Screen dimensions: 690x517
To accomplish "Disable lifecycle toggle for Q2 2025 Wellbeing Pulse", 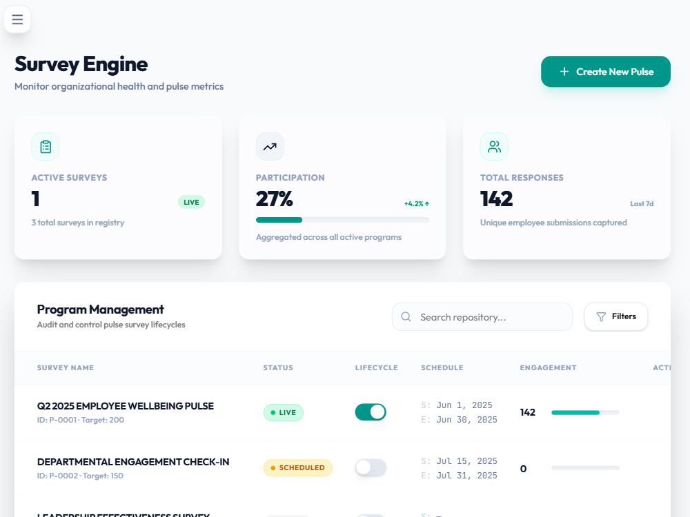I will (371, 412).
